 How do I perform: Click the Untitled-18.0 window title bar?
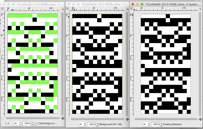point(97,4)
